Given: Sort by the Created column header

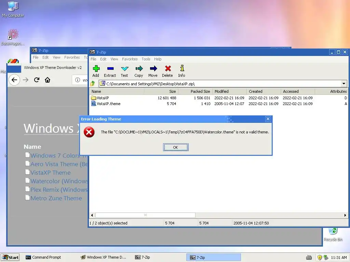Looking at the screenshot, I should coord(264,91).
